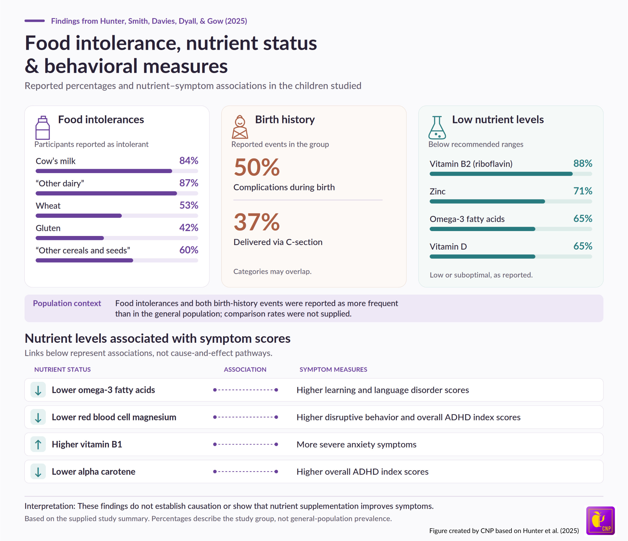Click the Cow's milk 84% progress bar
The image size is (628, 541).
coord(117,171)
